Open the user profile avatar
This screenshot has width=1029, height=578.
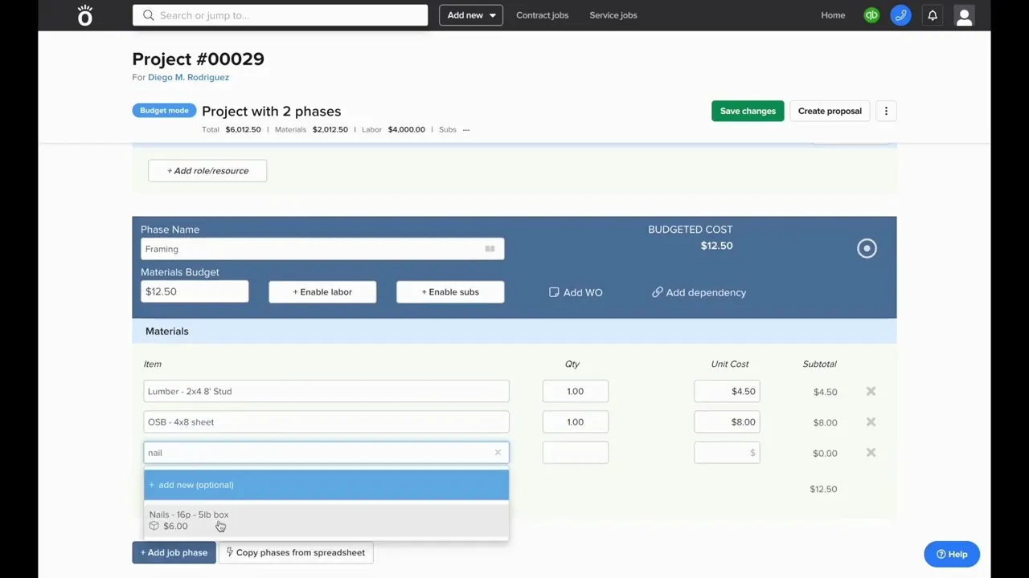coord(964,15)
